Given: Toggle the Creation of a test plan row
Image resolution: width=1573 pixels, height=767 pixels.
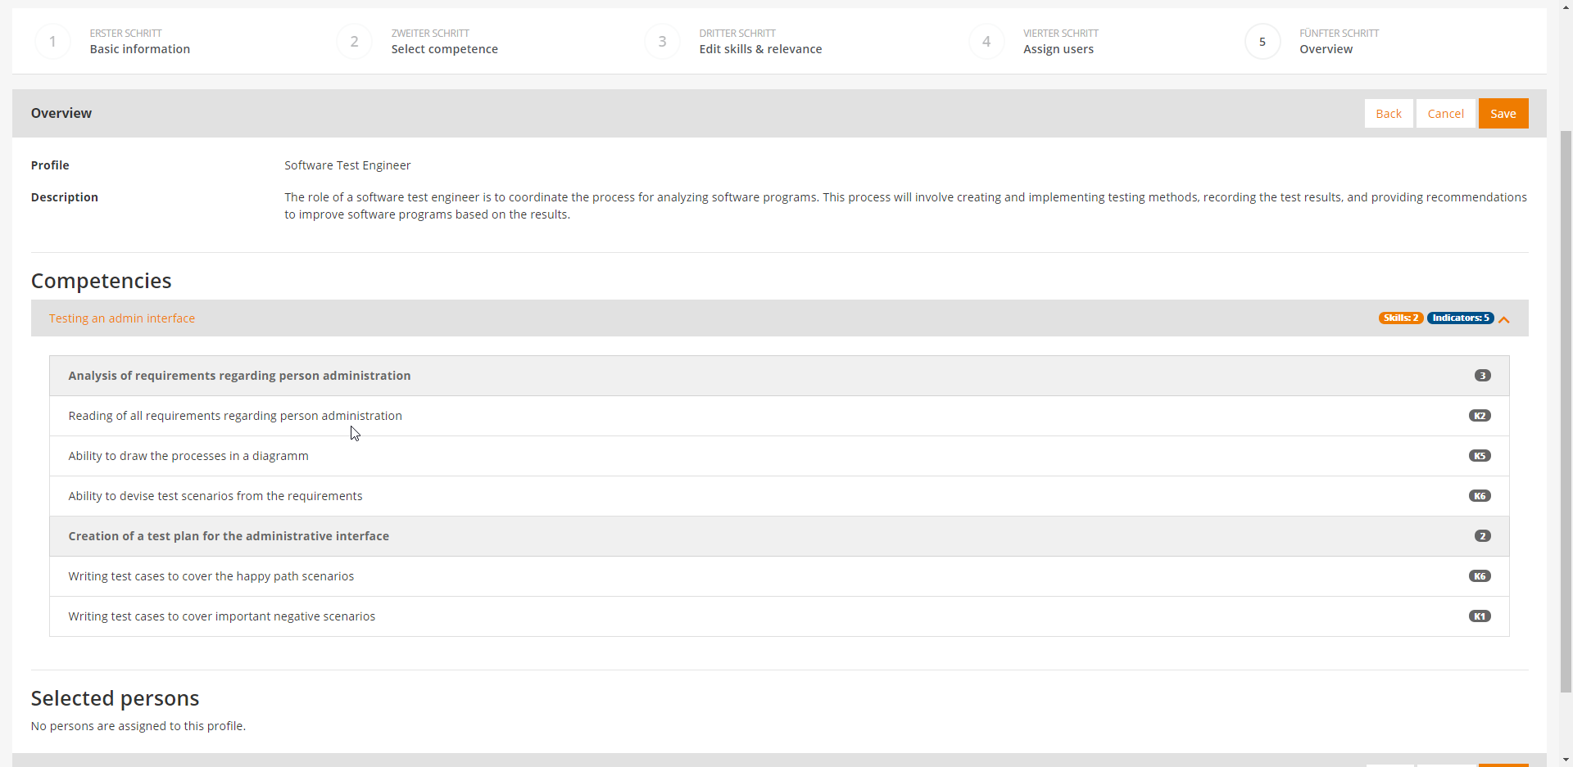Looking at the screenshot, I should coord(229,536).
